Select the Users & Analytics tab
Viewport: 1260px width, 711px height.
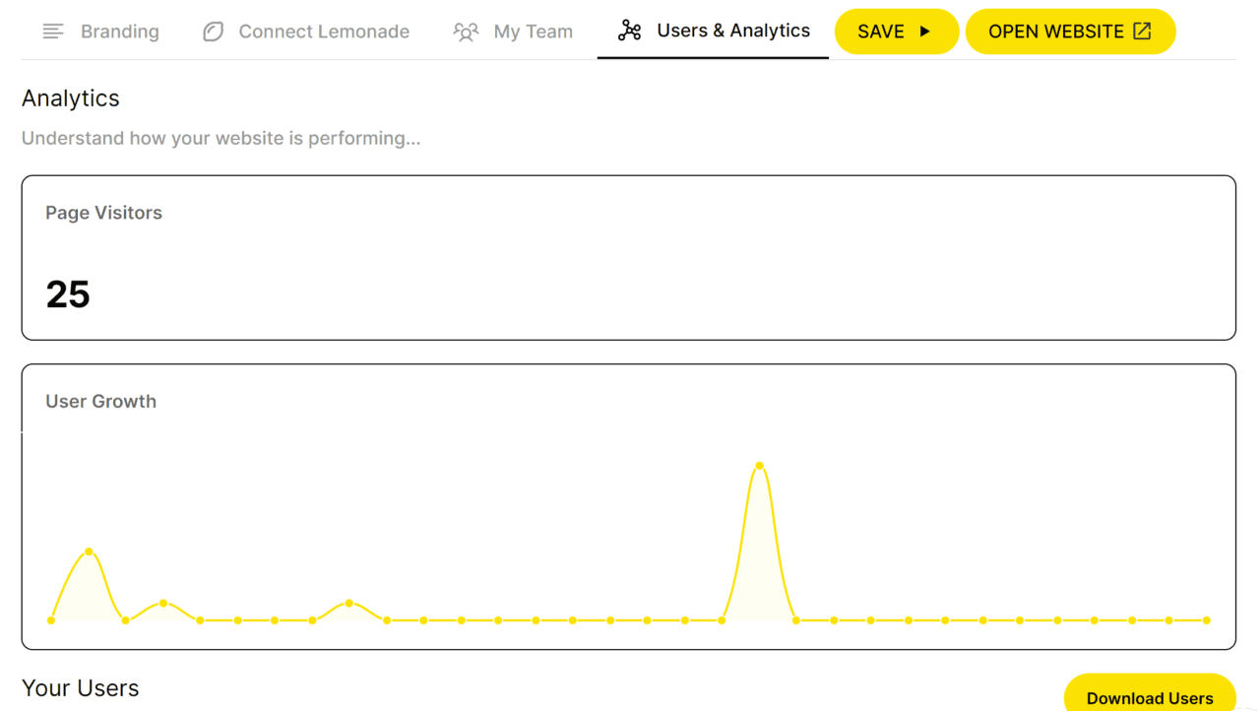pyautogui.click(x=732, y=31)
